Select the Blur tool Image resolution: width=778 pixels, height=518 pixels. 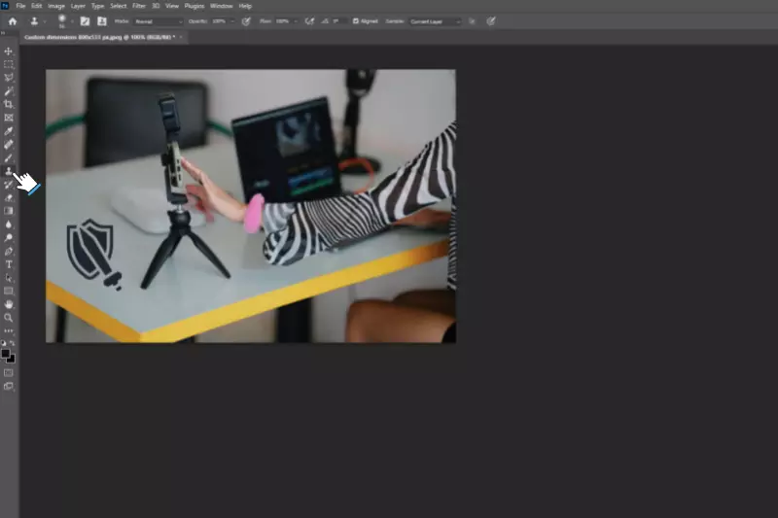(x=9, y=224)
